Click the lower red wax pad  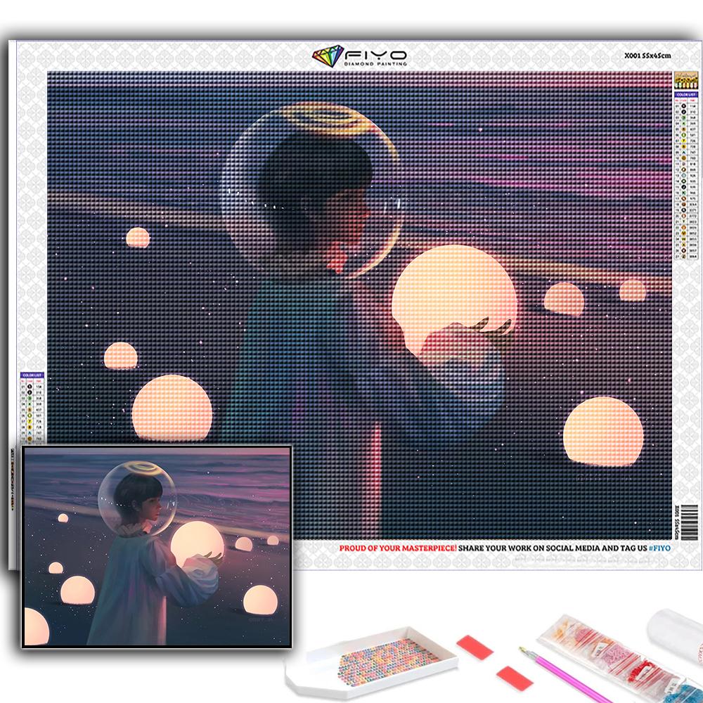click(x=512, y=677)
